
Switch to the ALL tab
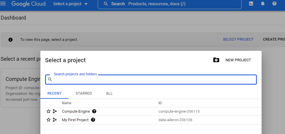click(109, 93)
